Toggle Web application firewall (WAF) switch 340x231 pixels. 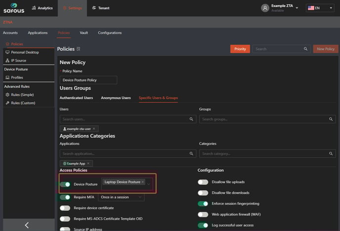click(x=203, y=215)
